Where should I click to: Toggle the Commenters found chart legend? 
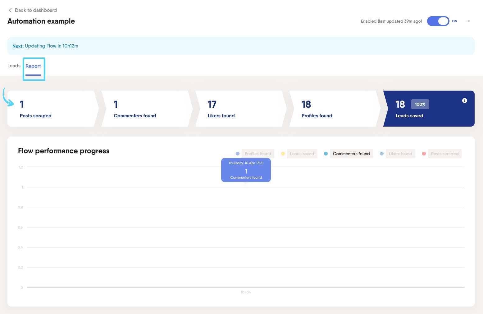click(351, 154)
